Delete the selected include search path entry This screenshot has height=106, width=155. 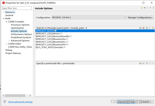coord(144,28)
